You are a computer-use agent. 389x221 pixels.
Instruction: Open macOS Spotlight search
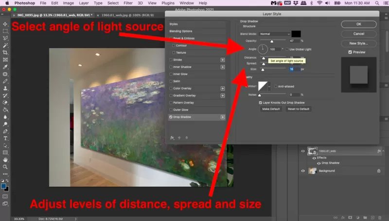[x=377, y=3]
